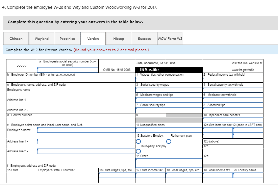This screenshot has width=278, height=186.
Task: Click the Varden tab
Action: (x=93, y=38)
